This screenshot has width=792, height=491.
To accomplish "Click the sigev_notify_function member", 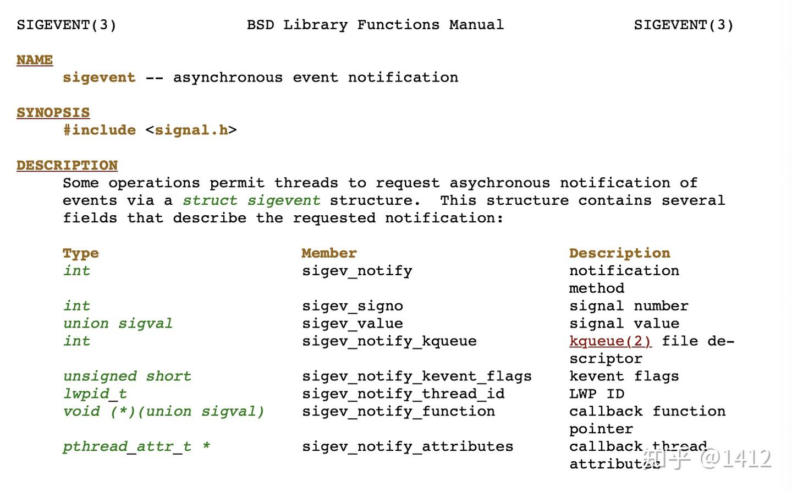I will tap(398, 412).
